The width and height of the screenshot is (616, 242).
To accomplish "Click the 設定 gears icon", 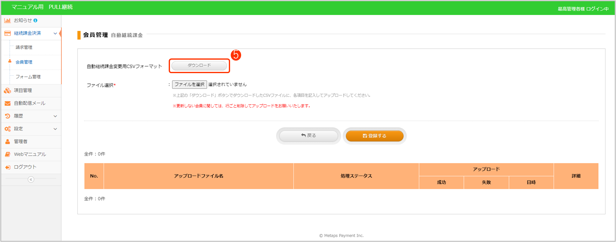I will tap(7, 129).
